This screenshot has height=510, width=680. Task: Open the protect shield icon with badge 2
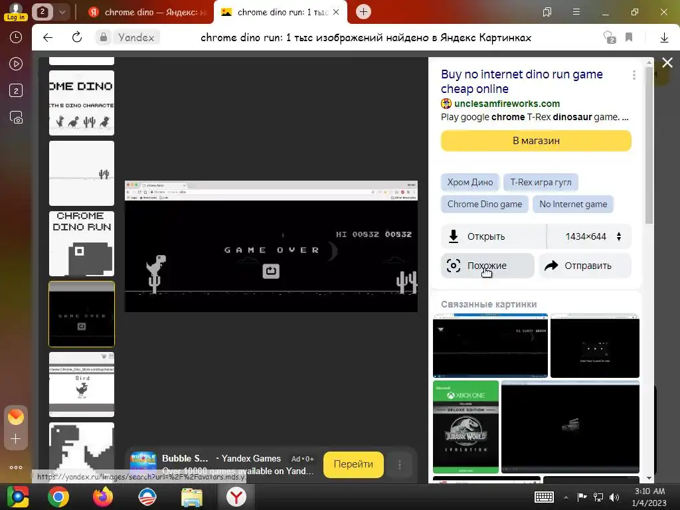[610, 37]
